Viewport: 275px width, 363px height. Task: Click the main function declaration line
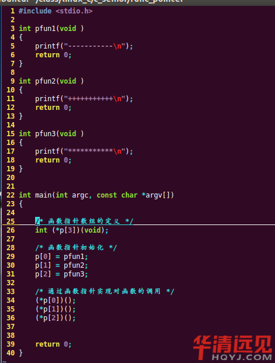pos(96,195)
